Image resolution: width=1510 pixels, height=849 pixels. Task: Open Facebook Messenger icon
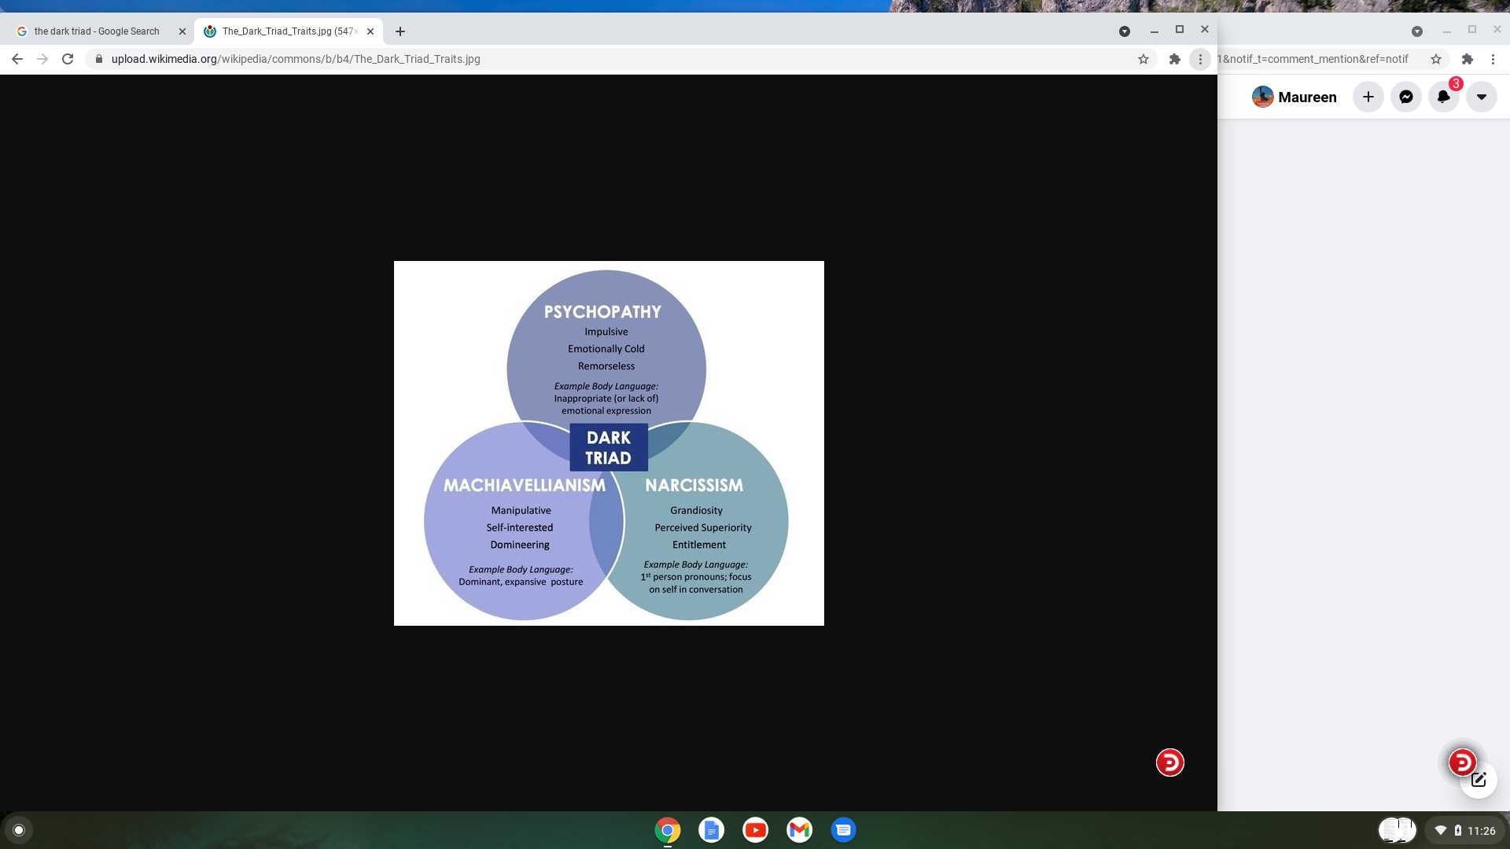click(1406, 97)
